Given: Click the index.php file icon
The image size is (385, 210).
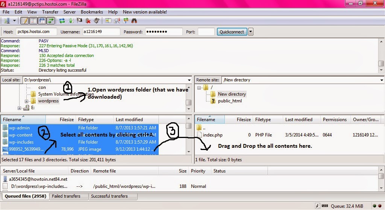Looking at the screenshot, I should pyautogui.click(x=199, y=135).
